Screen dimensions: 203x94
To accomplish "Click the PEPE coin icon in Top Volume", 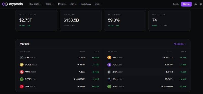I will coord(22,79).
